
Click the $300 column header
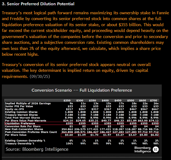point(80,101)
